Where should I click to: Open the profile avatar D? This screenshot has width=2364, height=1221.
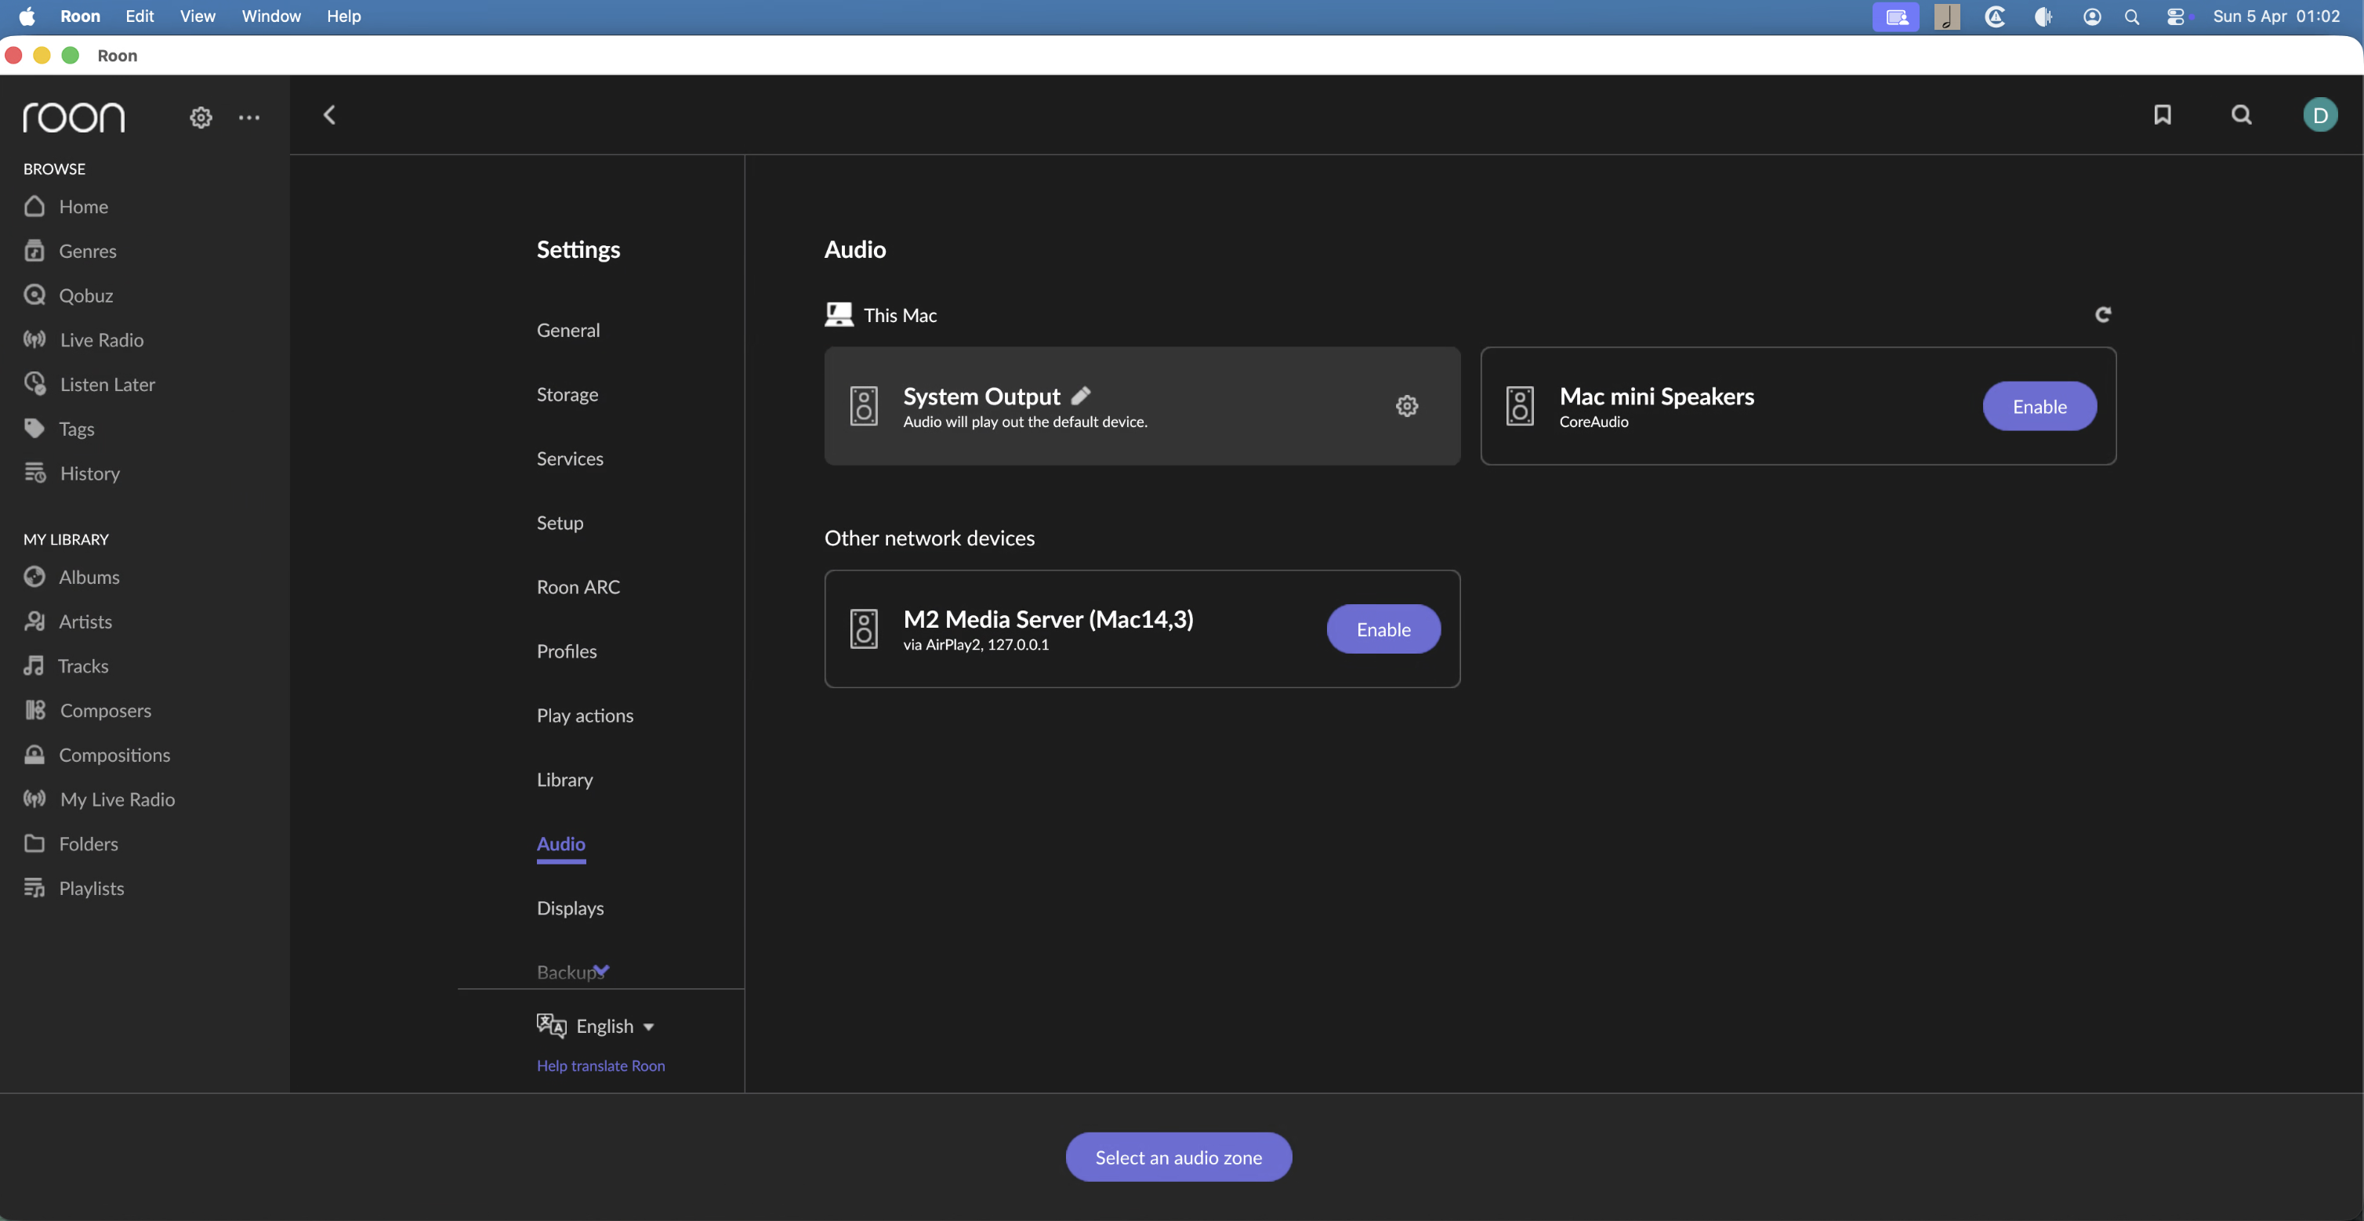[2319, 114]
